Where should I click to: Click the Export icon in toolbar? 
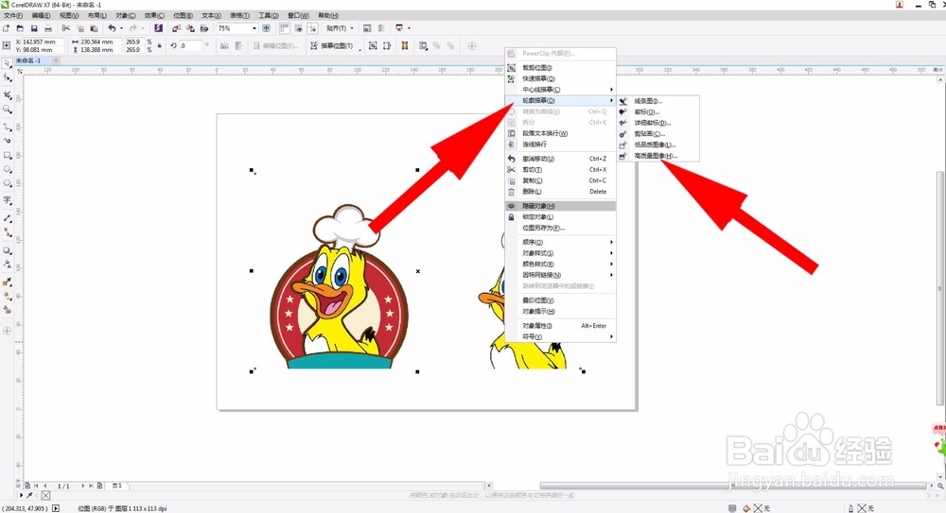click(190, 28)
